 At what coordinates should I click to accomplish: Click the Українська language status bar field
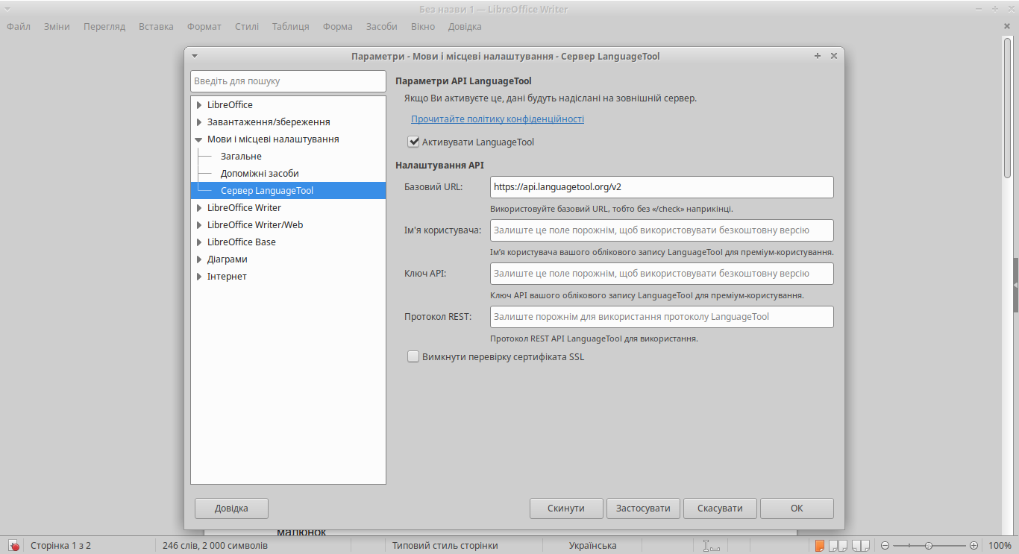[x=593, y=546]
